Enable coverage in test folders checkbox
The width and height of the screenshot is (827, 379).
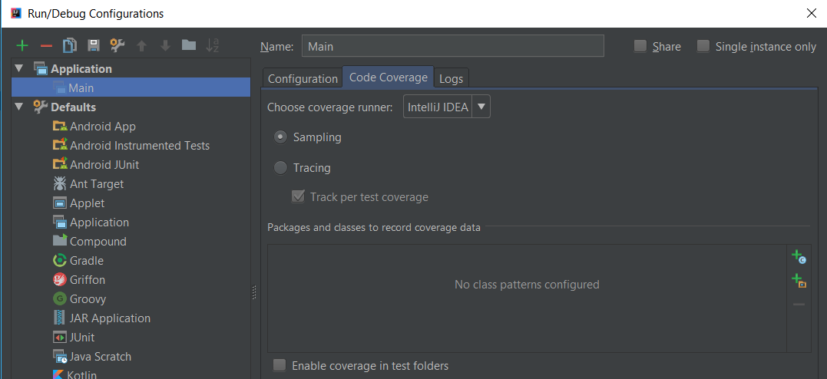coord(280,365)
